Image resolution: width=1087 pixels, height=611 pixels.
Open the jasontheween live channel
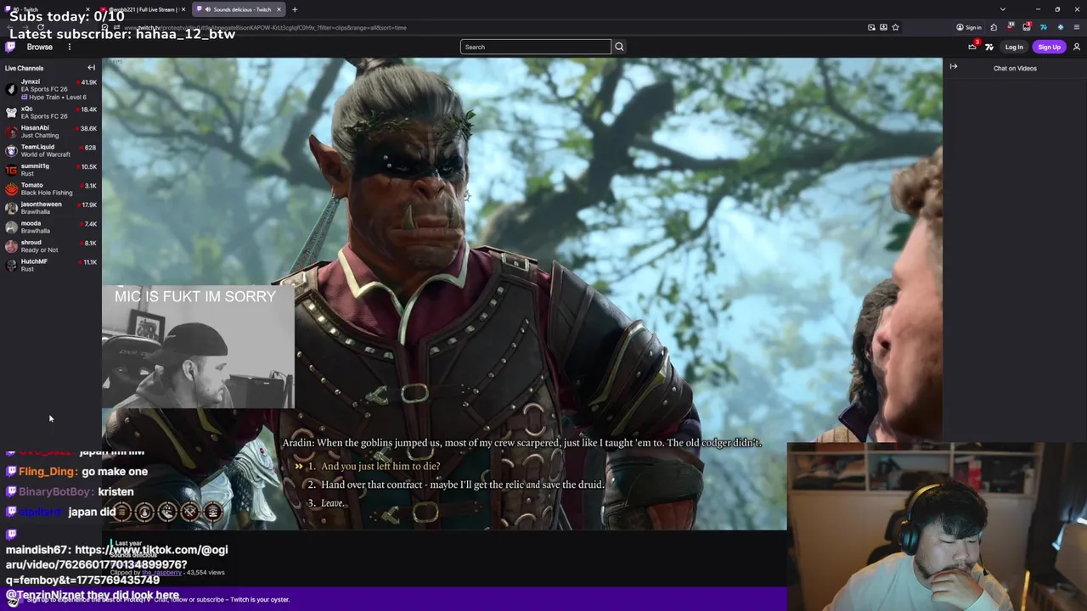click(x=51, y=208)
